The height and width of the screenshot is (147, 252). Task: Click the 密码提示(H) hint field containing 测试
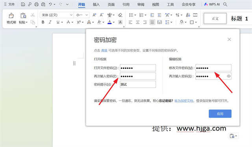pos(138,85)
